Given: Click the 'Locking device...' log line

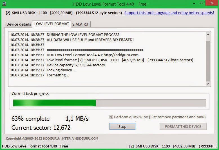Looking at the screenshot, I should click(43, 70).
